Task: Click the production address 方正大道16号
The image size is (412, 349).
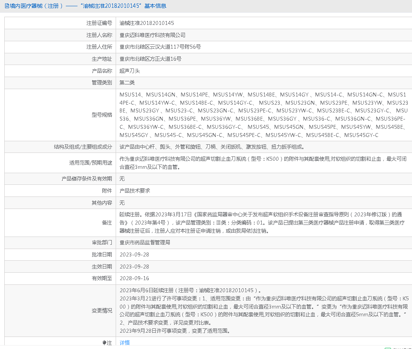Action: (x=150, y=59)
